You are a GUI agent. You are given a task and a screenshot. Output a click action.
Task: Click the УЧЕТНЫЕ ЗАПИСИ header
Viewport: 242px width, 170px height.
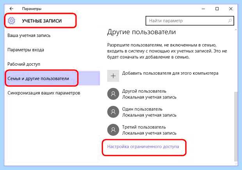[42, 21]
